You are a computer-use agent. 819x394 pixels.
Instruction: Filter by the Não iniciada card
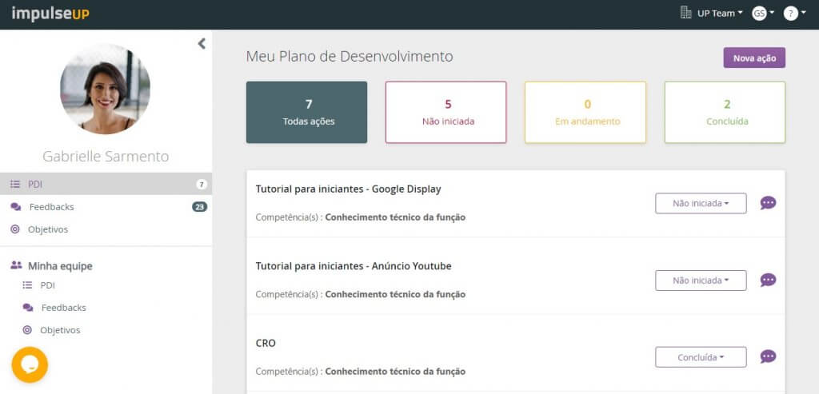pyautogui.click(x=446, y=112)
